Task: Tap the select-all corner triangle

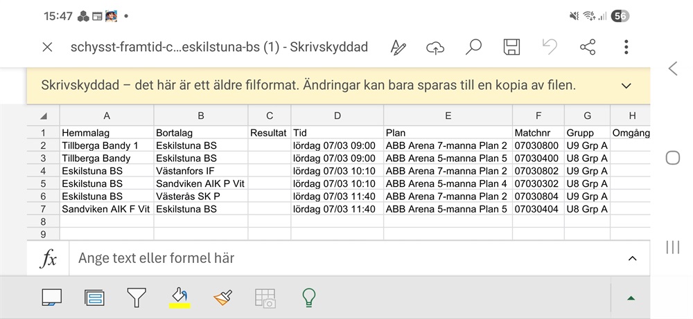Action: pyautogui.click(x=44, y=116)
